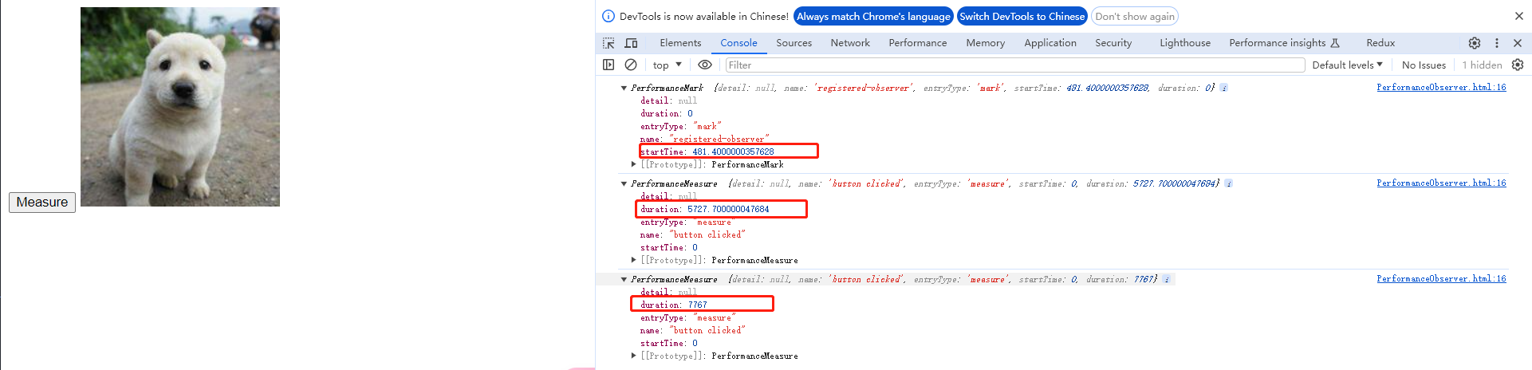
Task: Open the Performance insights tab
Action: (x=1284, y=43)
